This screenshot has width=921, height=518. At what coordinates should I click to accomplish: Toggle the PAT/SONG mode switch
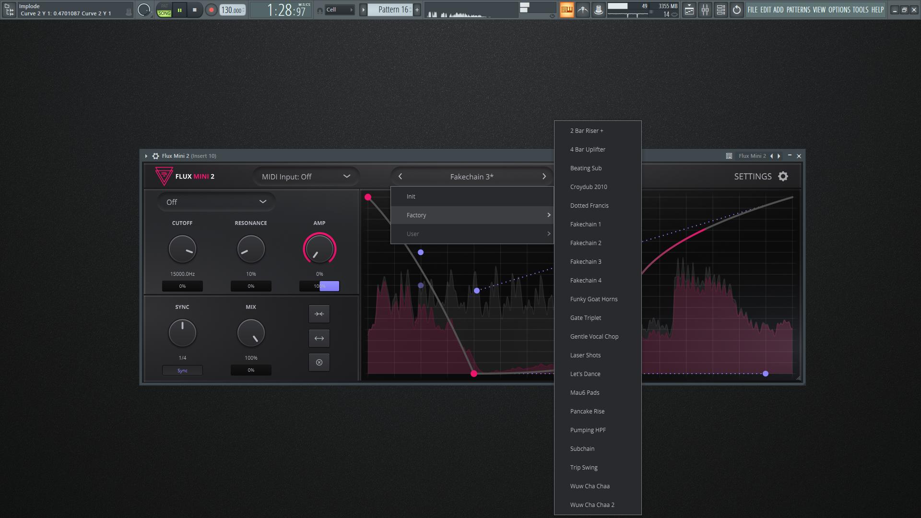click(164, 10)
